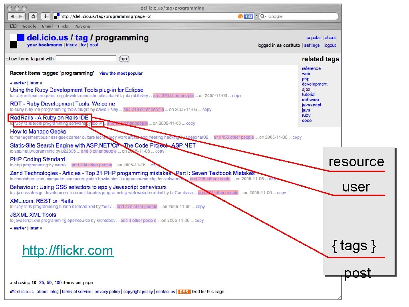Click the logout link

pos(330,45)
